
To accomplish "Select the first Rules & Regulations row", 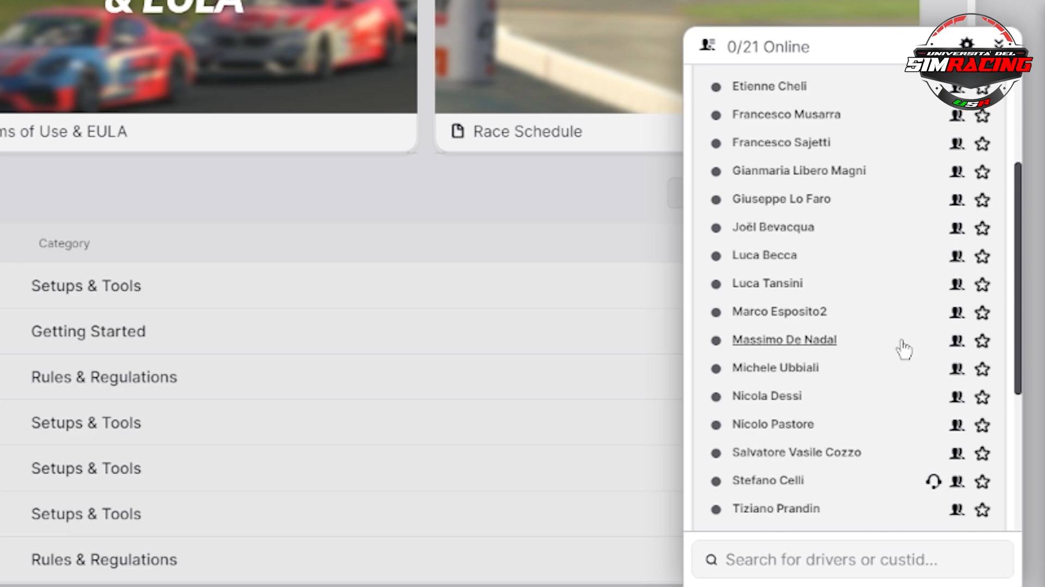I will [x=104, y=377].
